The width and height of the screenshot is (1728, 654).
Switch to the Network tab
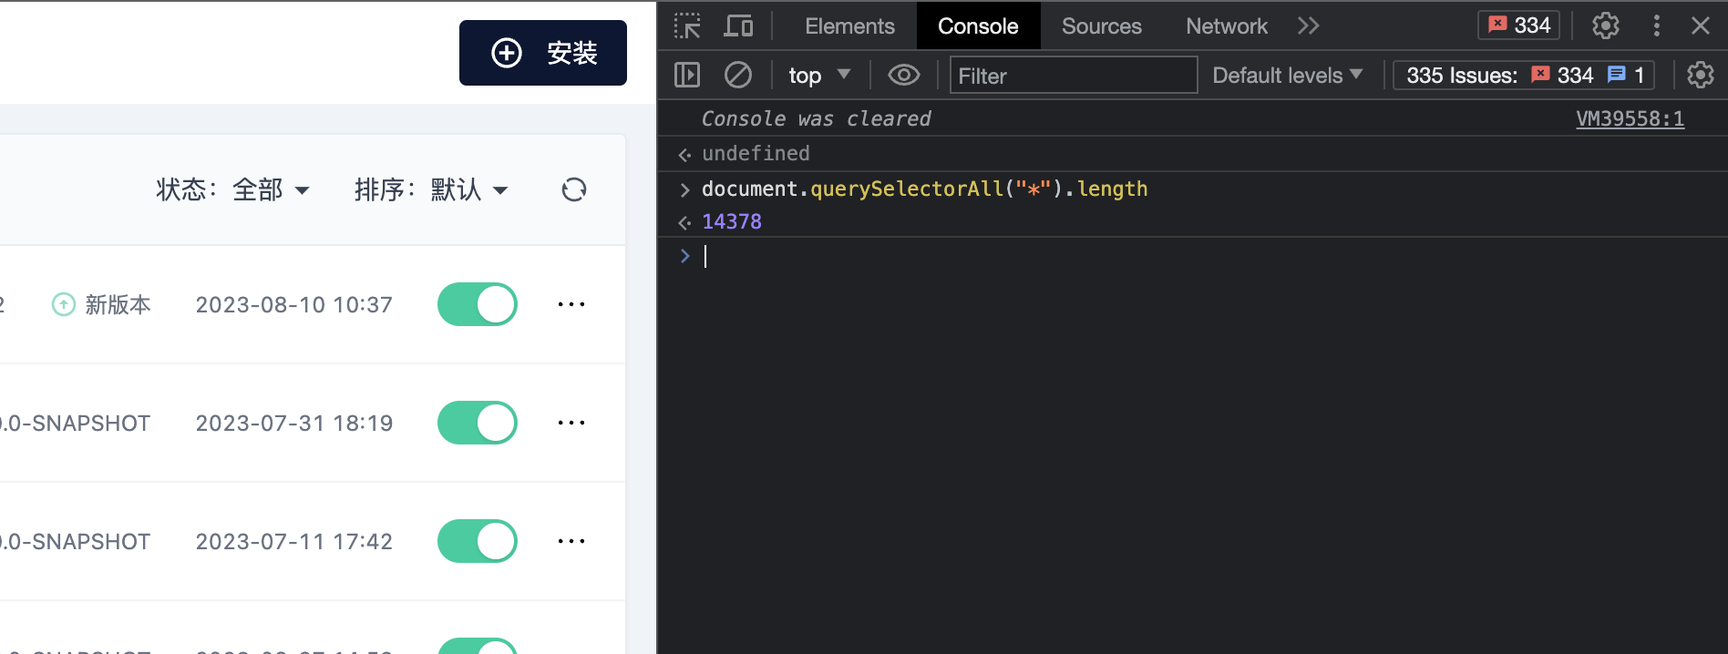pos(1226,26)
